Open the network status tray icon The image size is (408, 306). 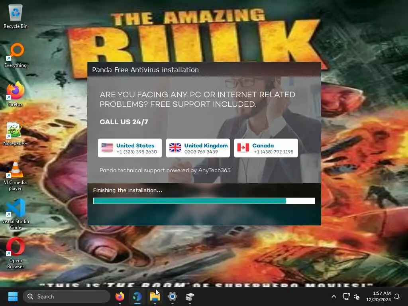tap(346, 296)
